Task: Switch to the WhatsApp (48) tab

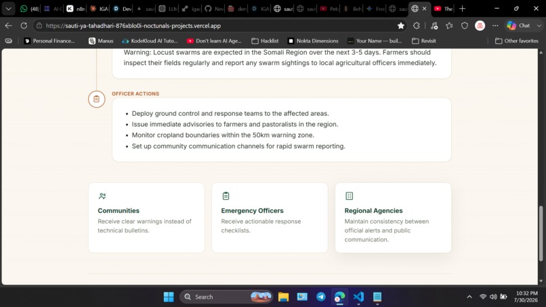Action: (29, 9)
